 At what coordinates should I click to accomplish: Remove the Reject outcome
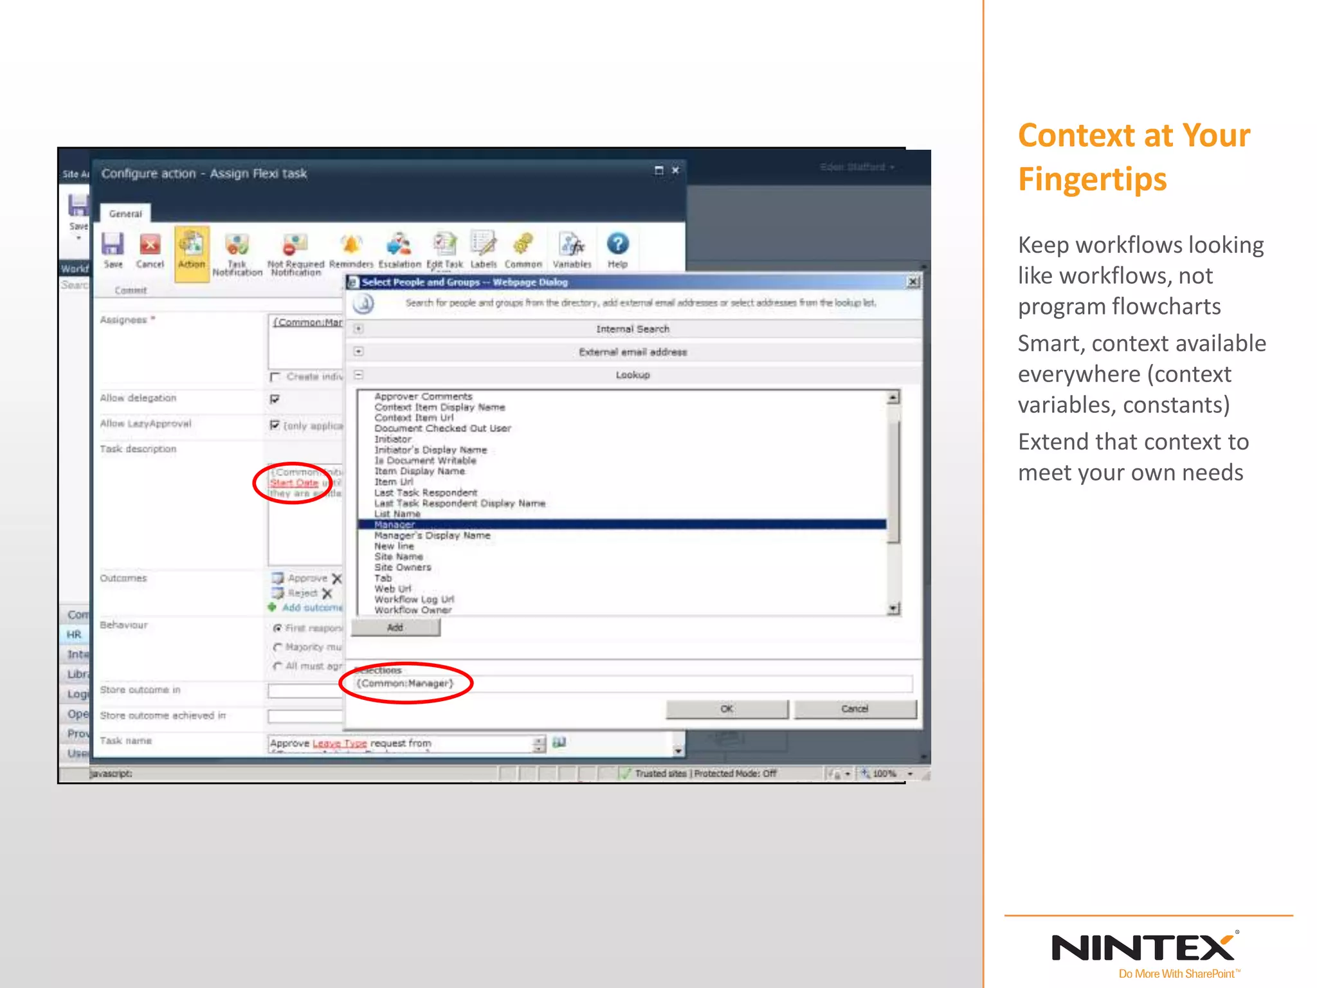click(327, 593)
